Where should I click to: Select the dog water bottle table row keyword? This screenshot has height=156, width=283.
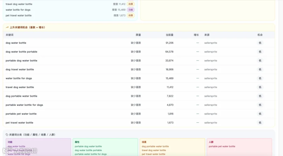pyautogui.click(x=16, y=43)
